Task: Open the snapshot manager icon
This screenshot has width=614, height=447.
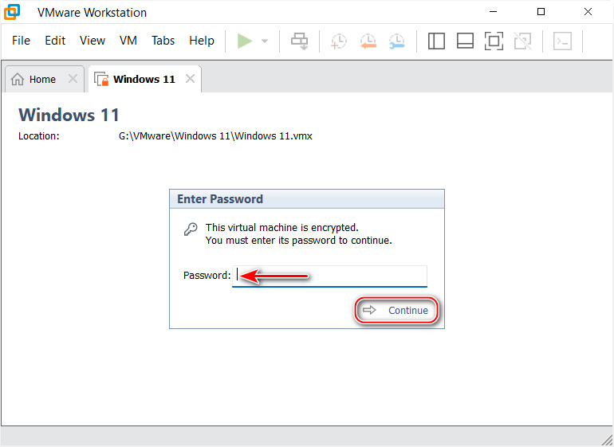Action: (x=397, y=41)
